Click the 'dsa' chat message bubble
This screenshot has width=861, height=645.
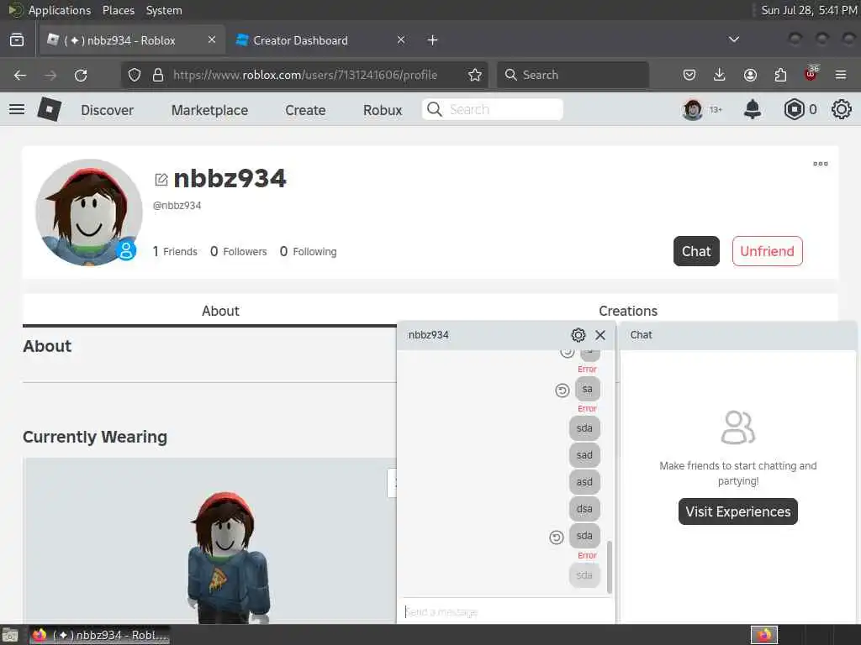tap(584, 509)
